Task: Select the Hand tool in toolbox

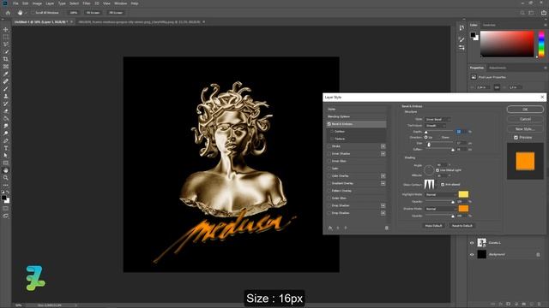Action: tap(6, 170)
